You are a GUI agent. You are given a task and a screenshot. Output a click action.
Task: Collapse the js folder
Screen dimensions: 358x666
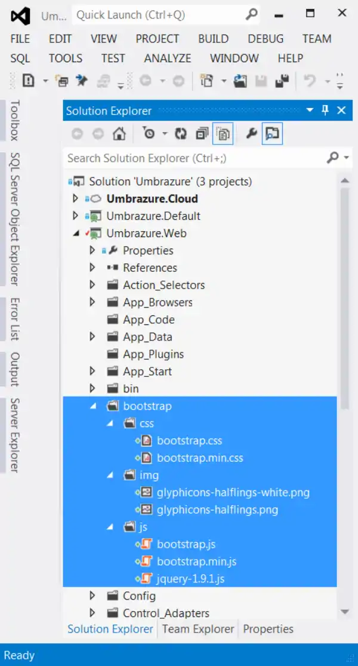pyautogui.click(x=110, y=527)
